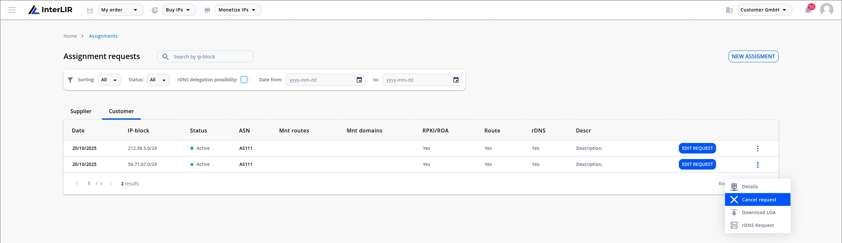Click the Status column header
Screen dimensions: 842x243
point(199,131)
